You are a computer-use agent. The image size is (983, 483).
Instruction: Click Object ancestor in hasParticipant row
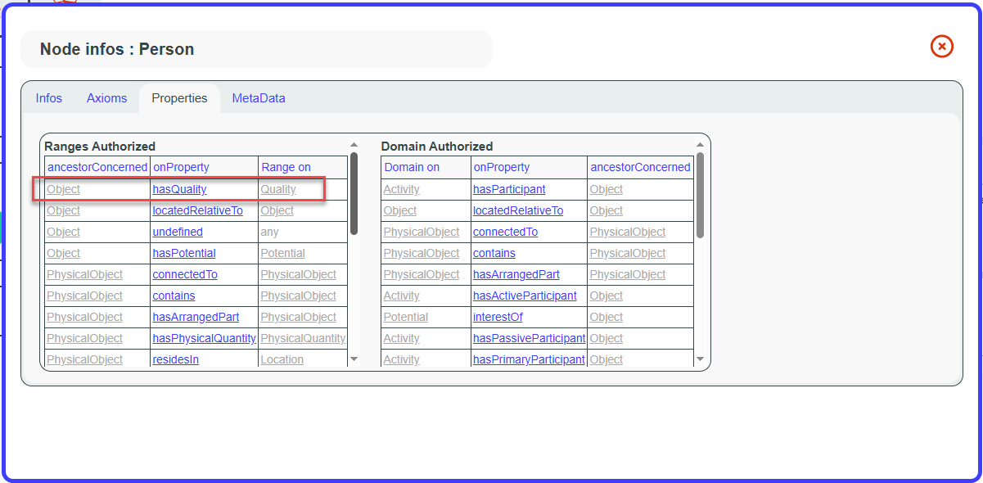tap(606, 189)
